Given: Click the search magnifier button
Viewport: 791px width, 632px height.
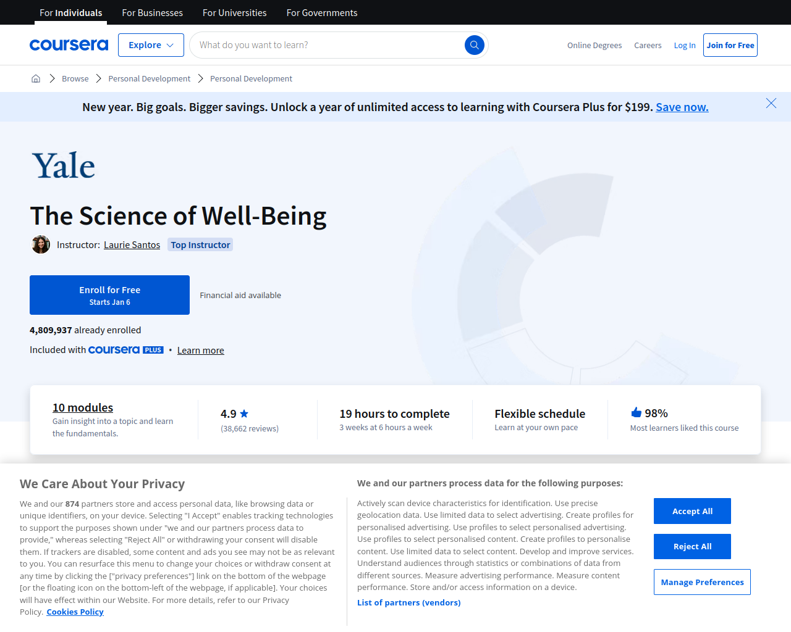Looking at the screenshot, I should (x=475, y=45).
